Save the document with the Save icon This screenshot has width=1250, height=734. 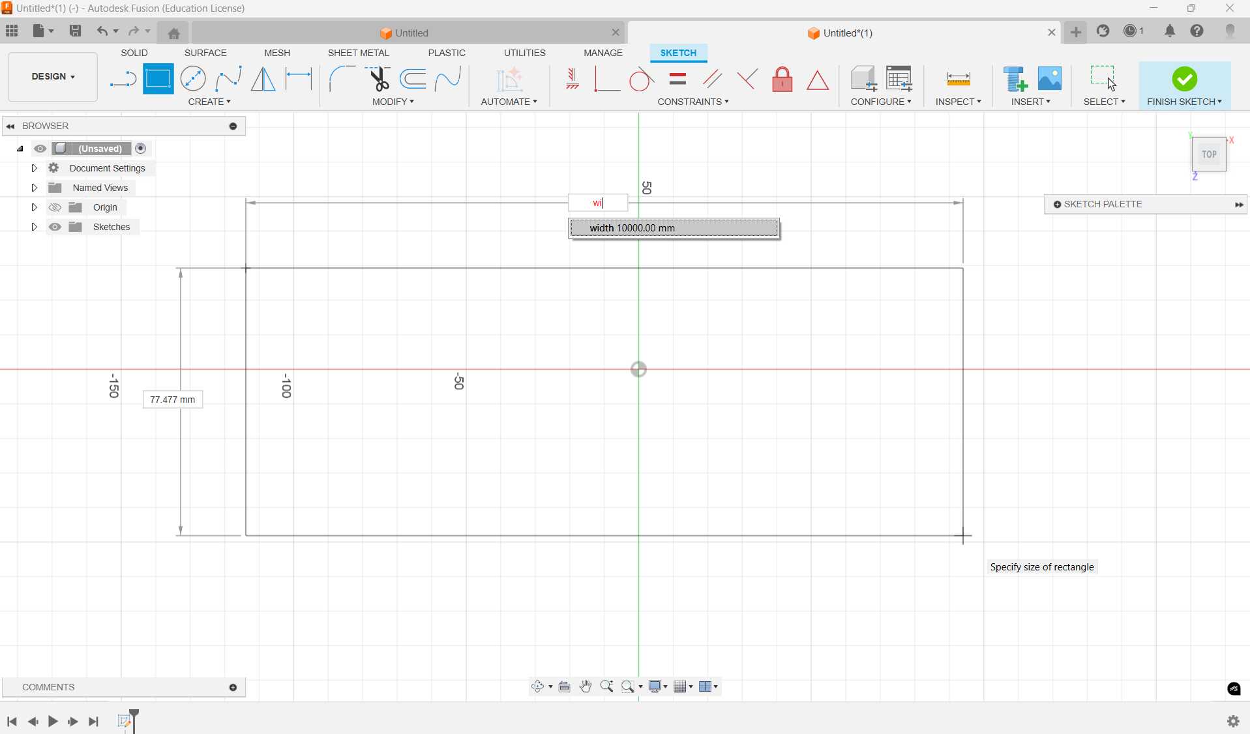tap(76, 31)
